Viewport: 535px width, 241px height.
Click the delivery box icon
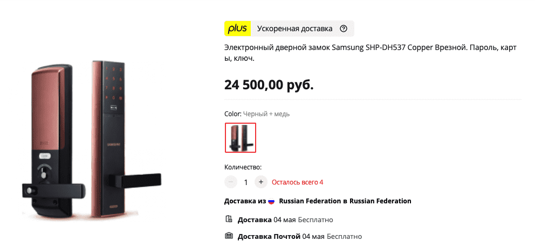229,219
